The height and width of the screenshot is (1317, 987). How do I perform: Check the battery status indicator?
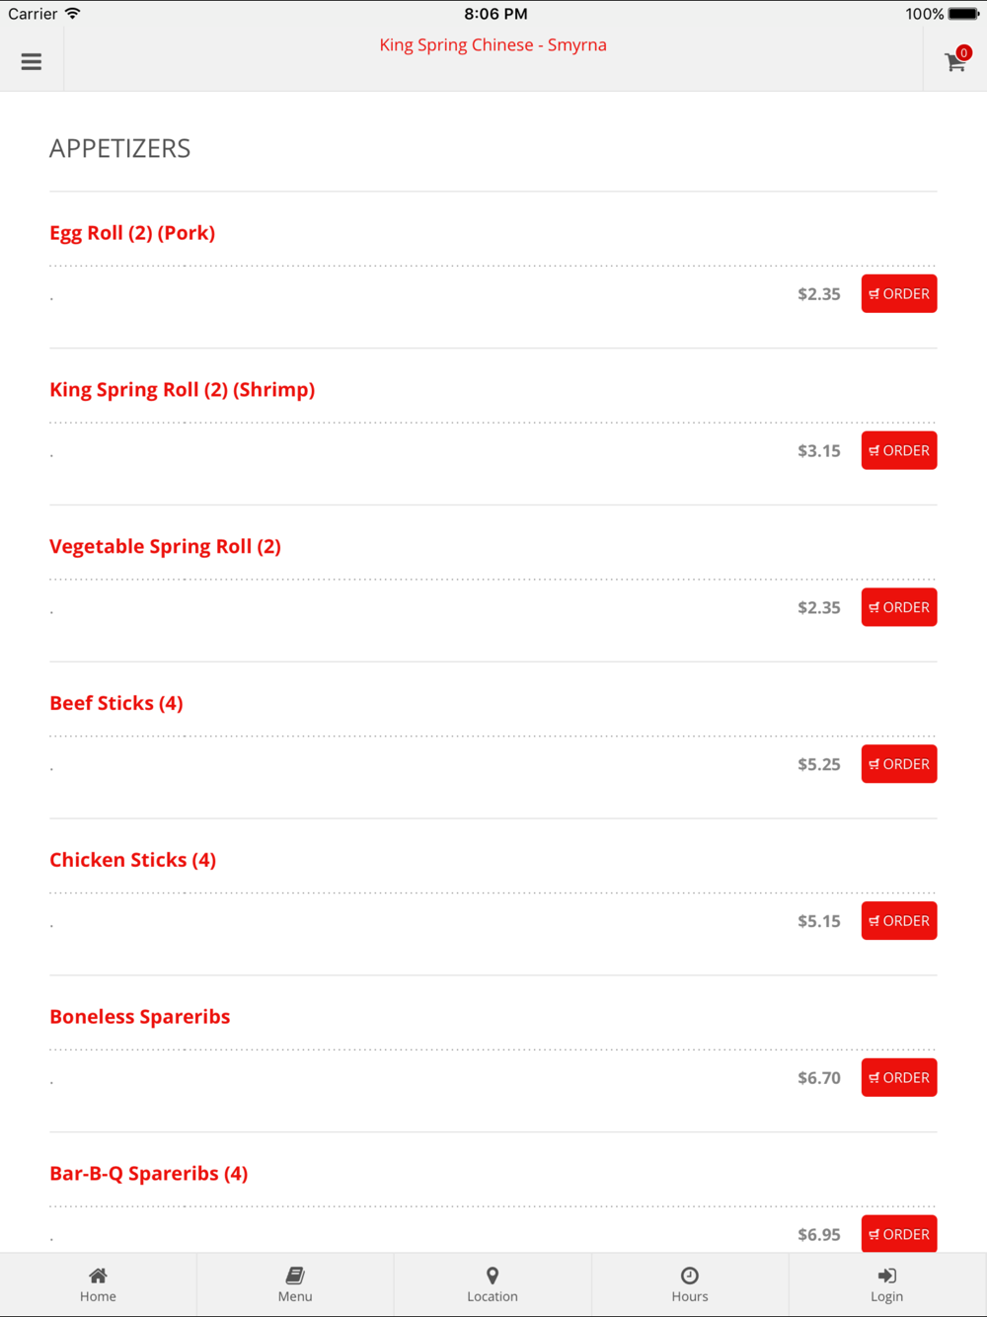click(x=964, y=14)
